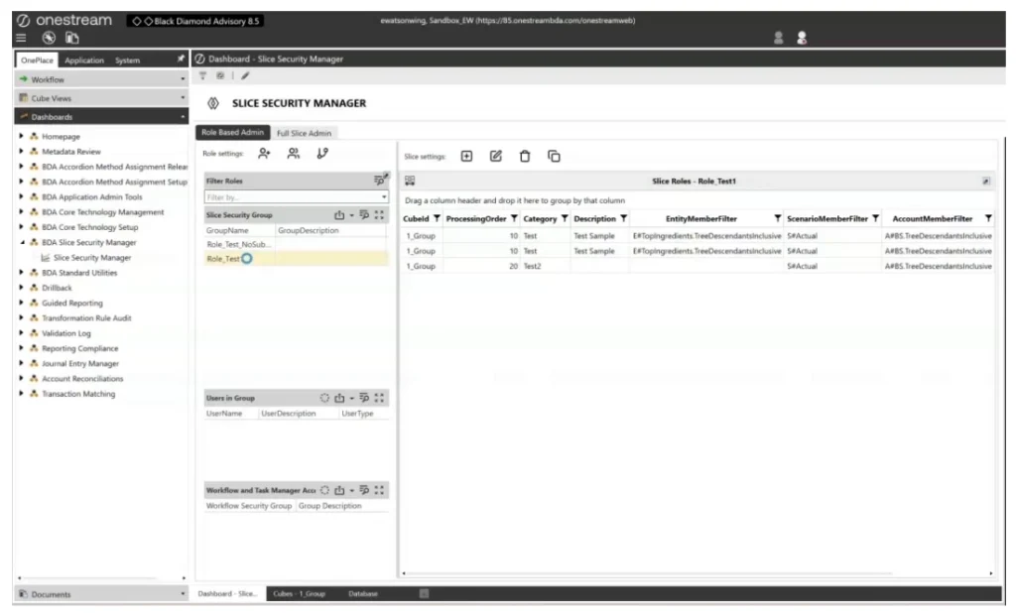The image size is (1016, 614).
Task: Edit the selected slice with pencil icon
Action: pyautogui.click(x=496, y=156)
